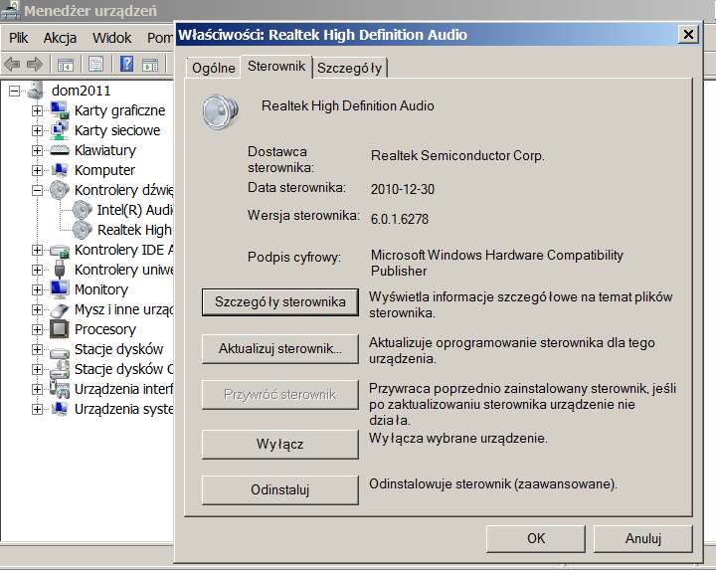Confirm with the OK button
Screen dimensions: 716x570
click(x=536, y=538)
